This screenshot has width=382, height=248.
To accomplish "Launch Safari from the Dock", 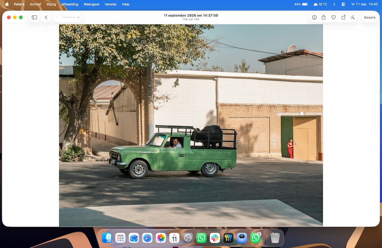I will (x=147, y=238).
